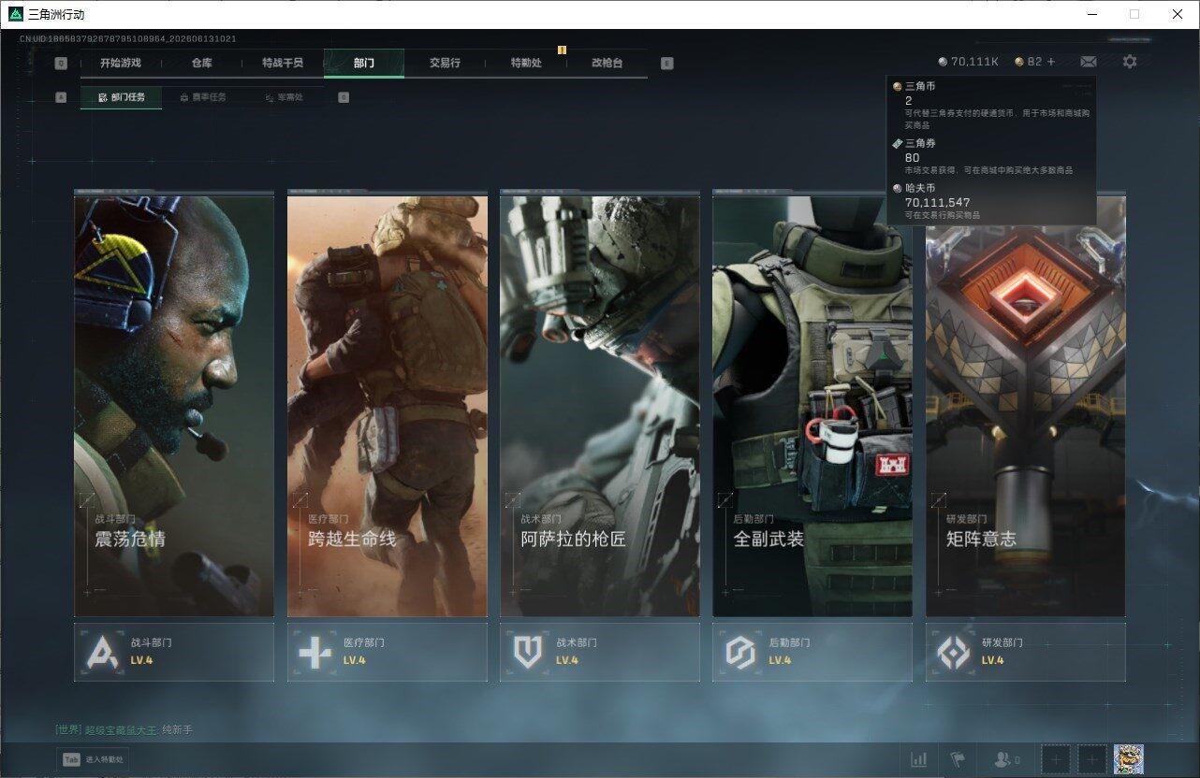Viewport: 1200px width, 778px height.
Task: Click the D key hint beside sub-tabs
Action: (x=344, y=97)
